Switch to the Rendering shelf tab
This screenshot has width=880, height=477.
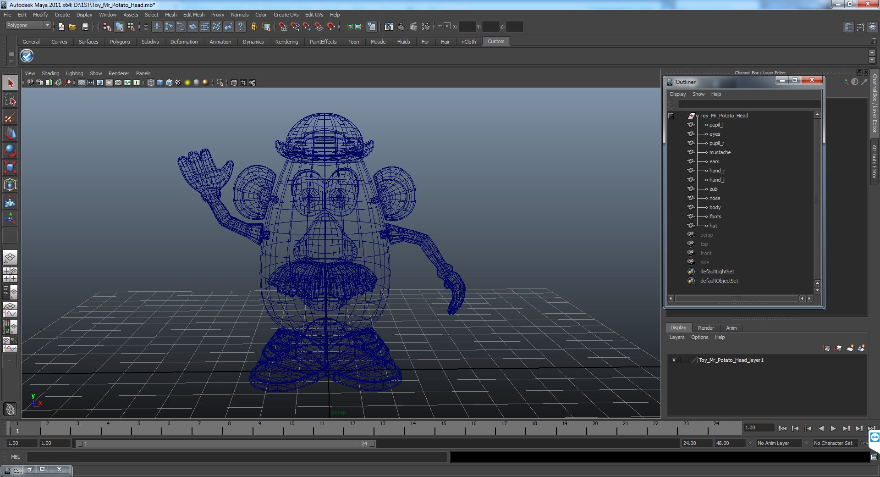(x=286, y=42)
